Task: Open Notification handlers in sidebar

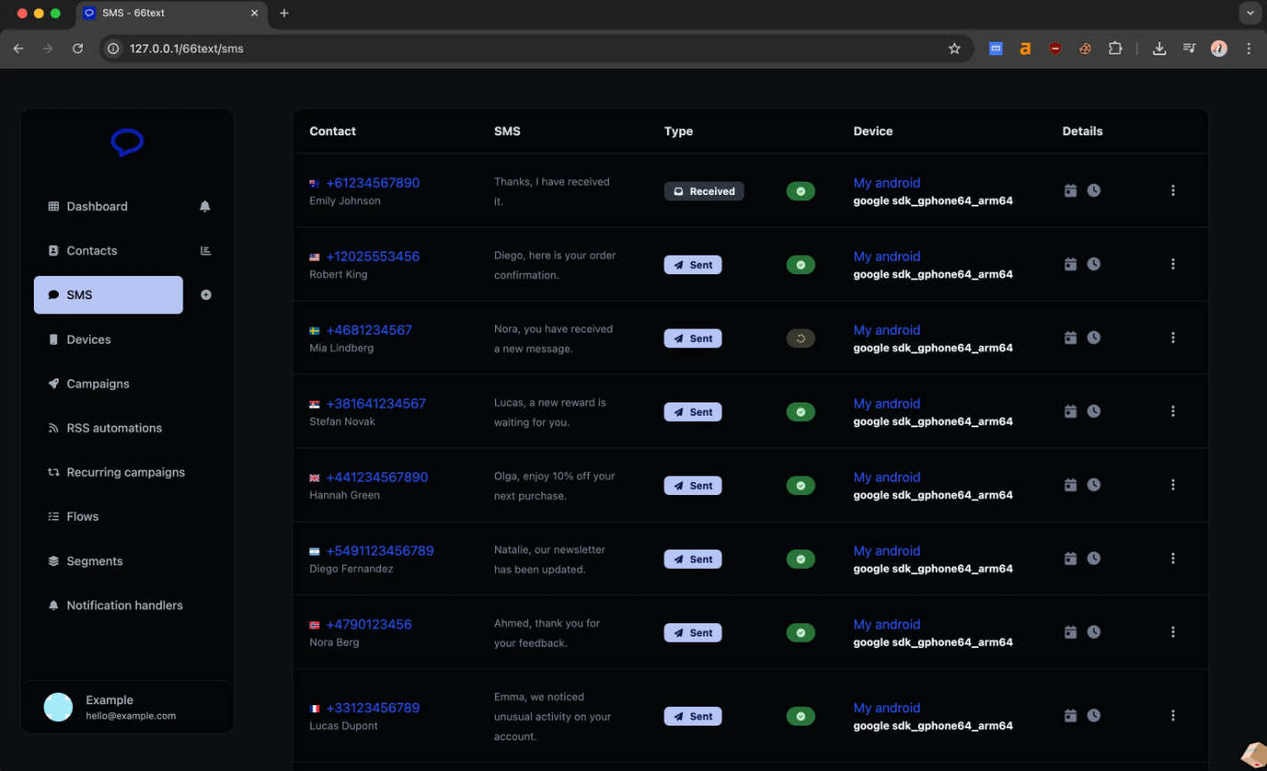Action: pyautogui.click(x=116, y=605)
